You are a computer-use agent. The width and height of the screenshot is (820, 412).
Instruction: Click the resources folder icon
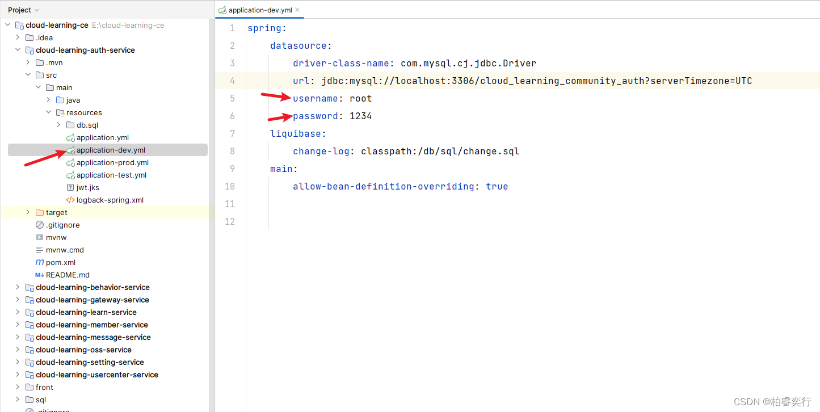(x=60, y=112)
